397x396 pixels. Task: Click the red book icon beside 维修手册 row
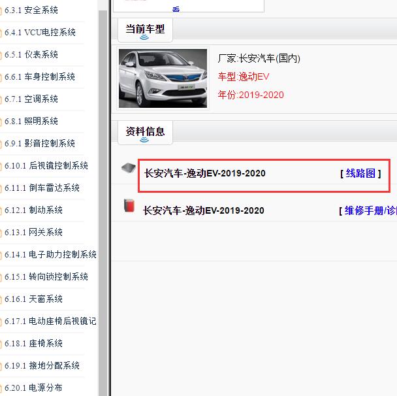tap(129, 205)
